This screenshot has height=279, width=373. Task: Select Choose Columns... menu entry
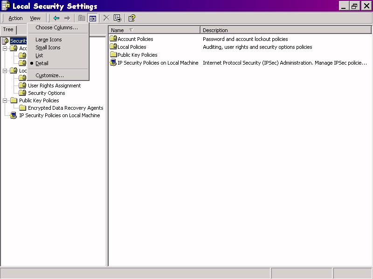click(56, 27)
